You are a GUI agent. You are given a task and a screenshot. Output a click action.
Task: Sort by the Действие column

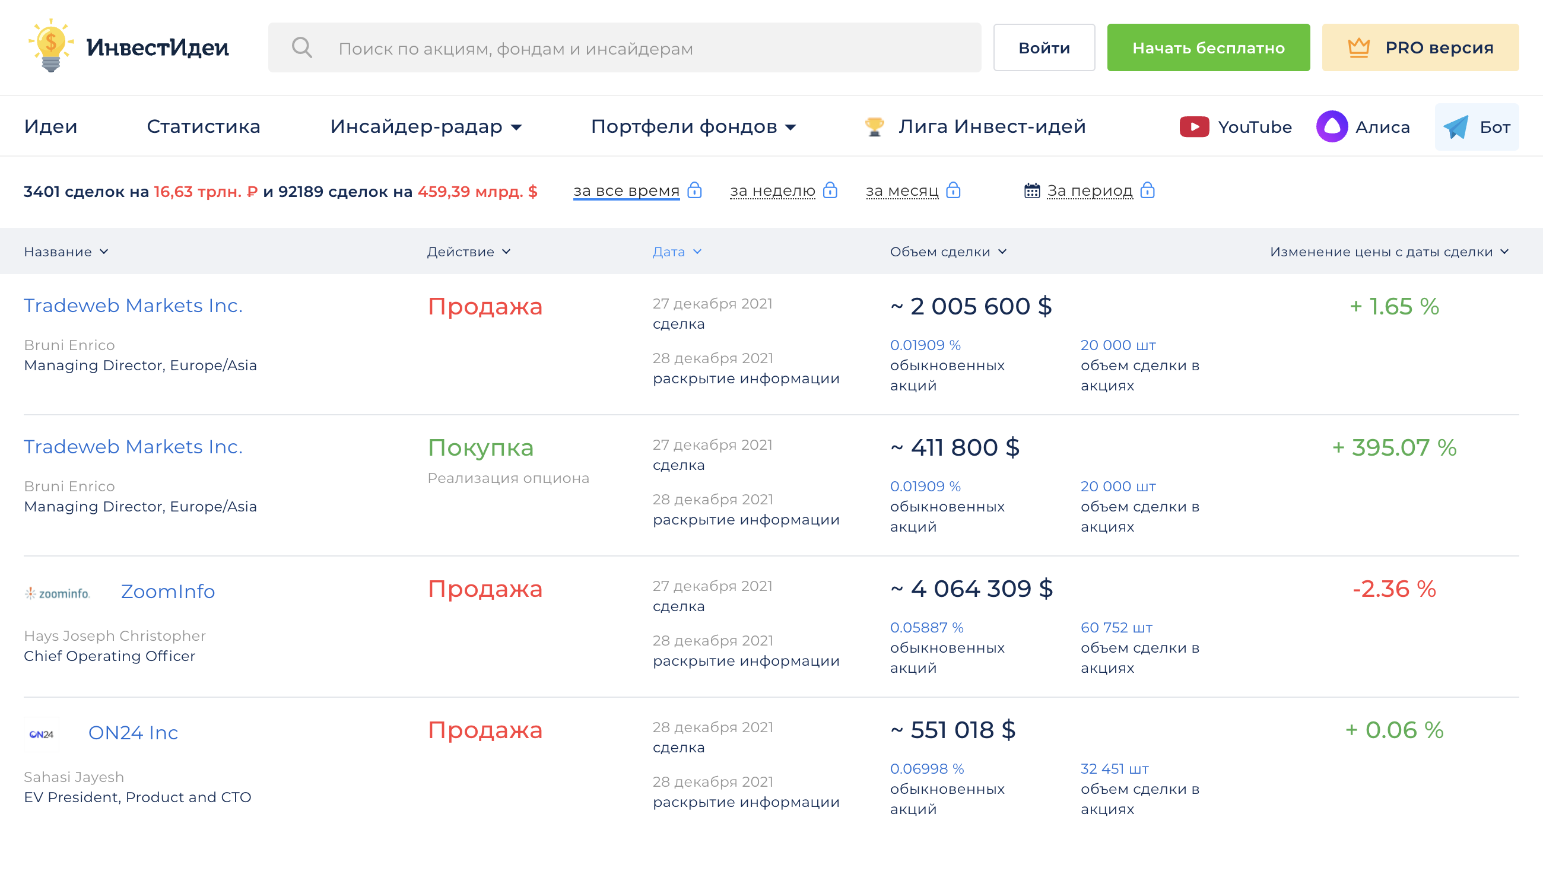pos(468,252)
